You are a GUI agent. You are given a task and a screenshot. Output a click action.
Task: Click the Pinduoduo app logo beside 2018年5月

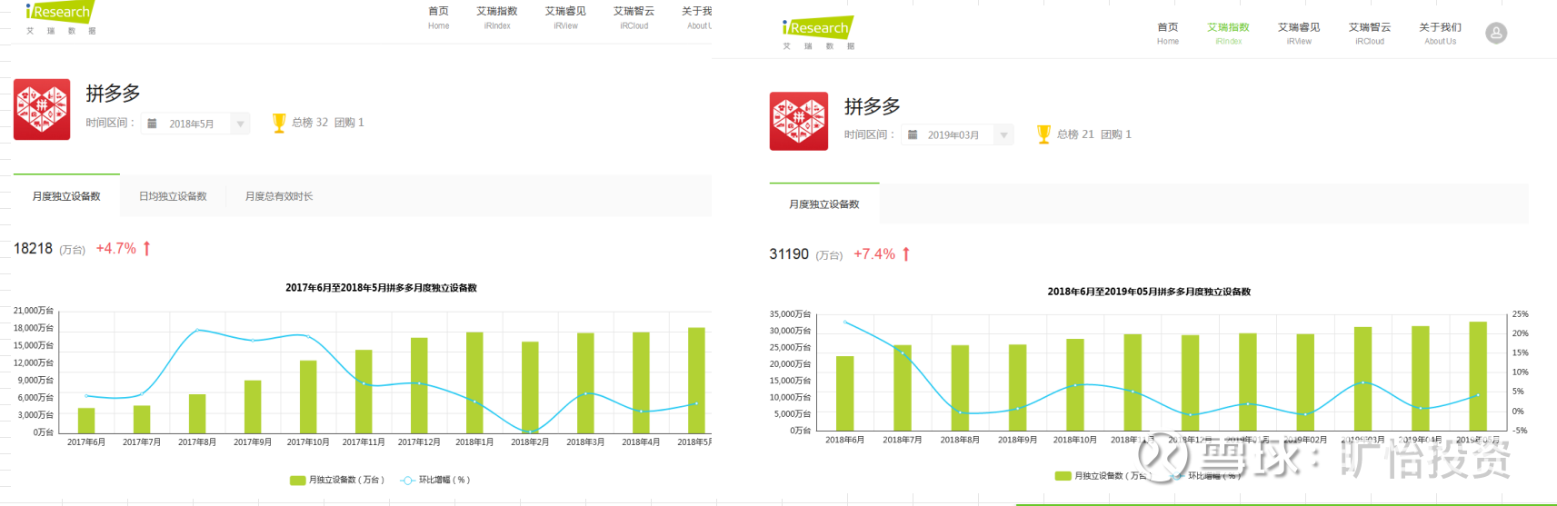pos(42,109)
